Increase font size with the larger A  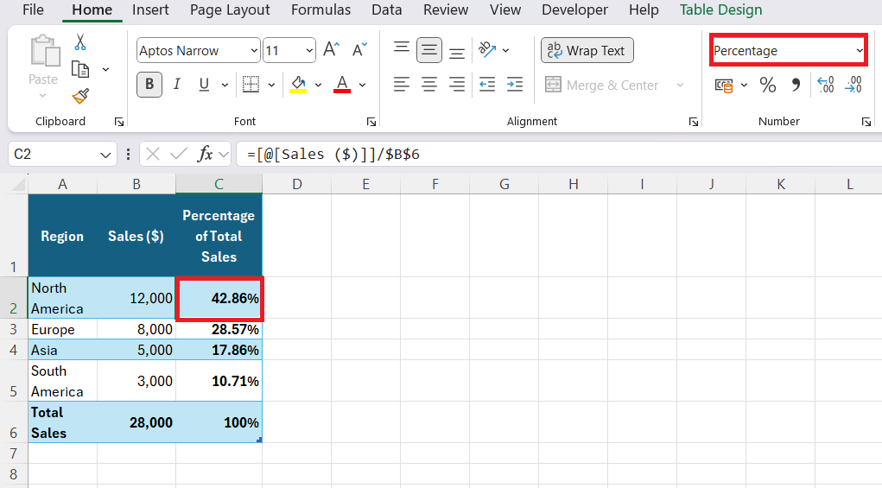[x=332, y=49]
